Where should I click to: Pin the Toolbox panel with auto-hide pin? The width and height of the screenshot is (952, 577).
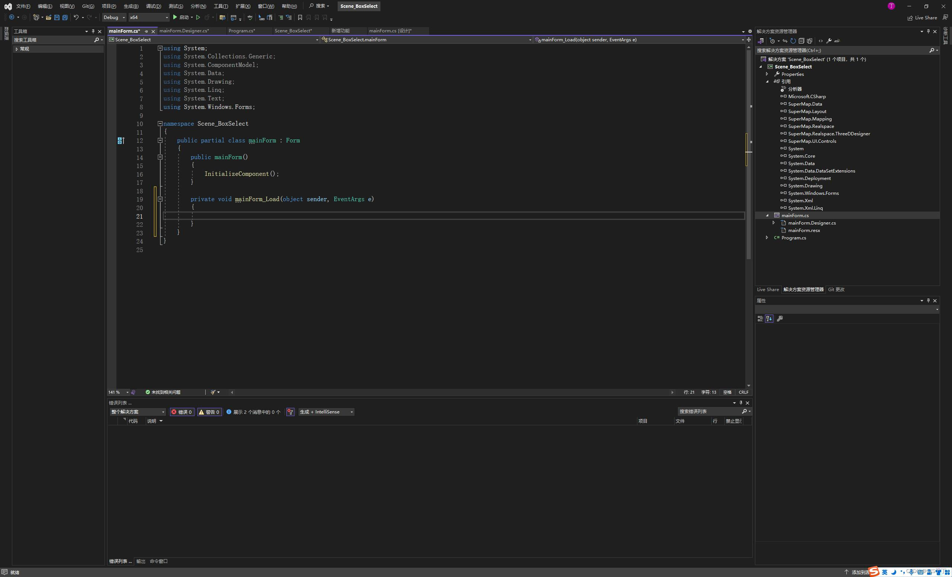pyautogui.click(x=93, y=31)
